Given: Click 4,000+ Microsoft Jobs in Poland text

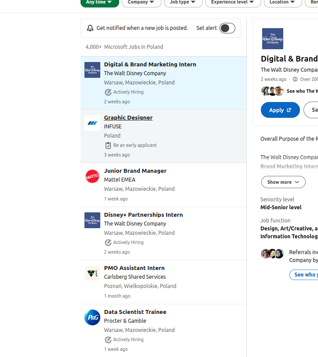Looking at the screenshot, I should click(x=124, y=47).
